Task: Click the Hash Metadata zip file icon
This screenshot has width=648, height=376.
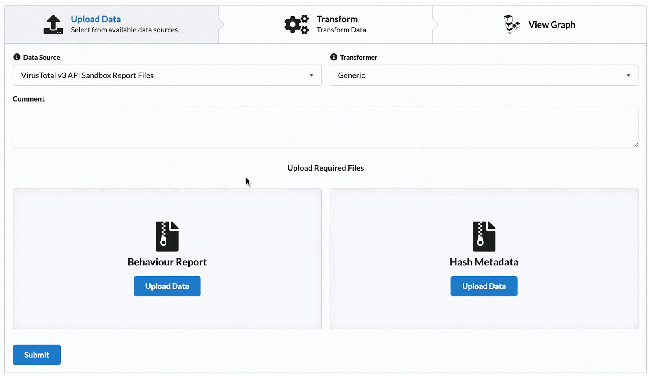Action: pyautogui.click(x=484, y=236)
